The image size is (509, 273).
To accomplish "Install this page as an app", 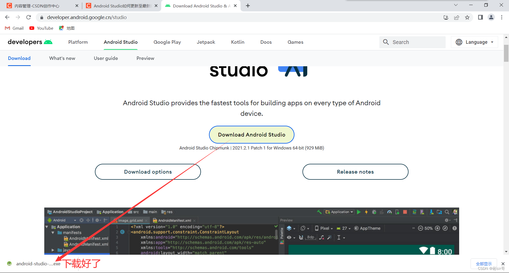I will (446, 17).
